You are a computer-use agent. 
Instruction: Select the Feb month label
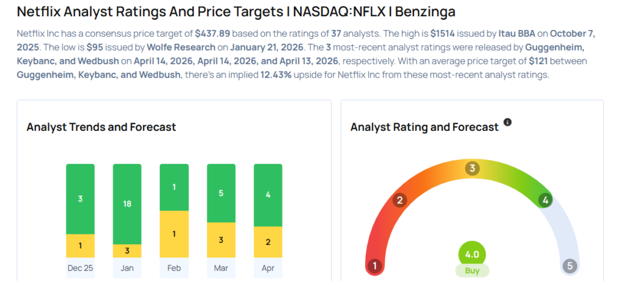[174, 268]
